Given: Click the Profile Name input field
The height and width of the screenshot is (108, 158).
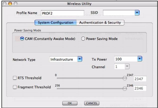Looking at the screenshot, I should 62,13.
